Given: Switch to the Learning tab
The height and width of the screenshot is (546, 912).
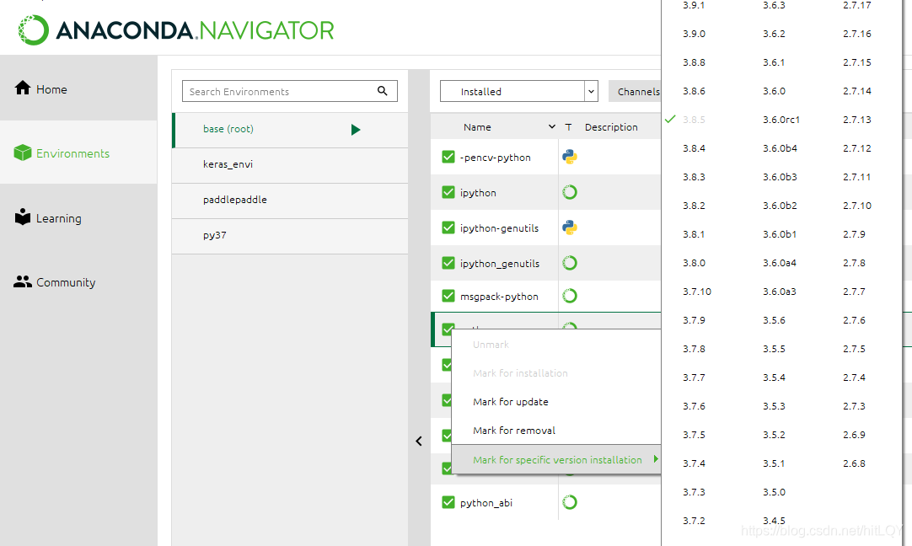Looking at the screenshot, I should pos(59,218).
